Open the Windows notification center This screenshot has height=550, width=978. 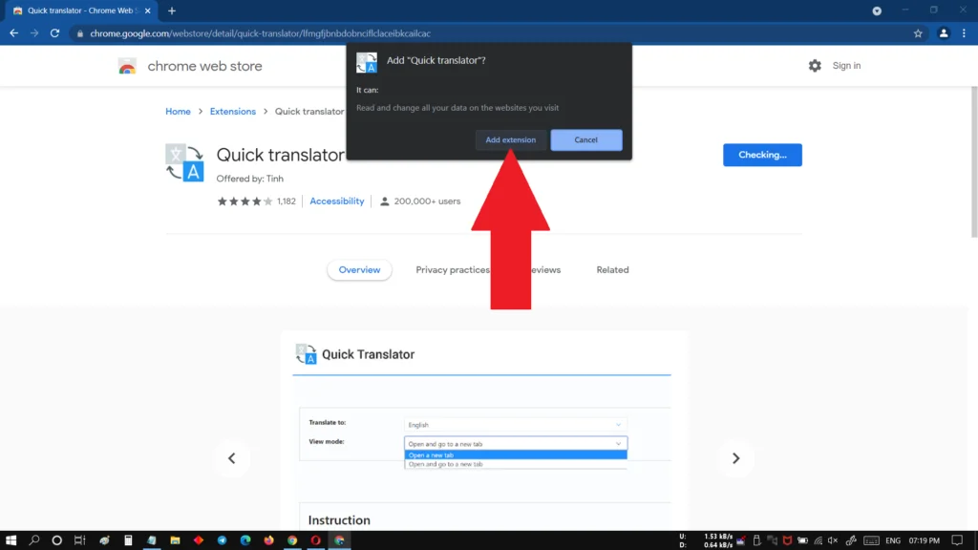(957, 540)
